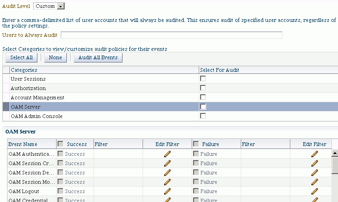Screen dimensions: 338x202
Task: Toggle Success checkbox for OAM Session Creation row
Action: 61,163
